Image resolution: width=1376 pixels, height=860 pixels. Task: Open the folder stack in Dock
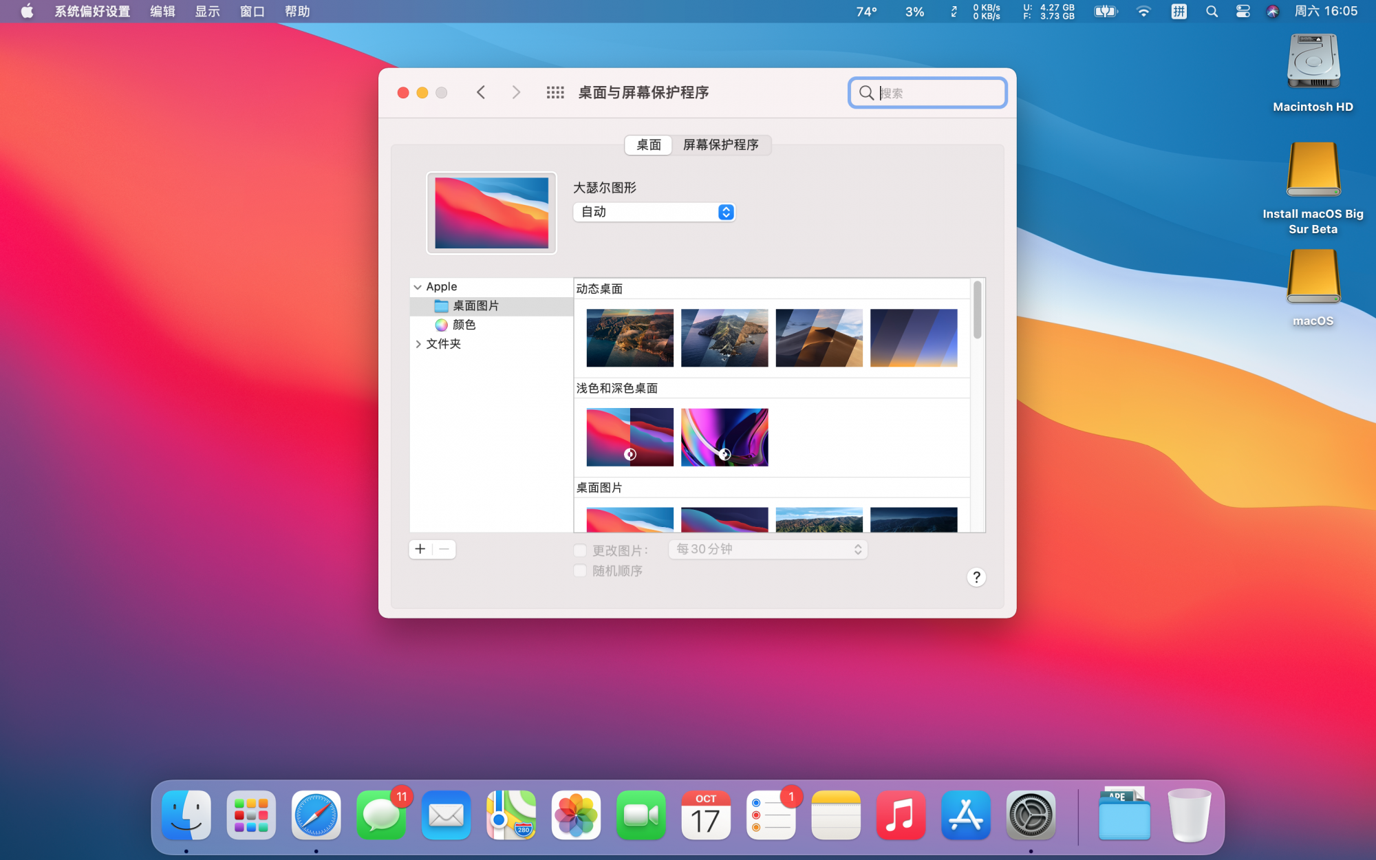tap(1124, 814)
